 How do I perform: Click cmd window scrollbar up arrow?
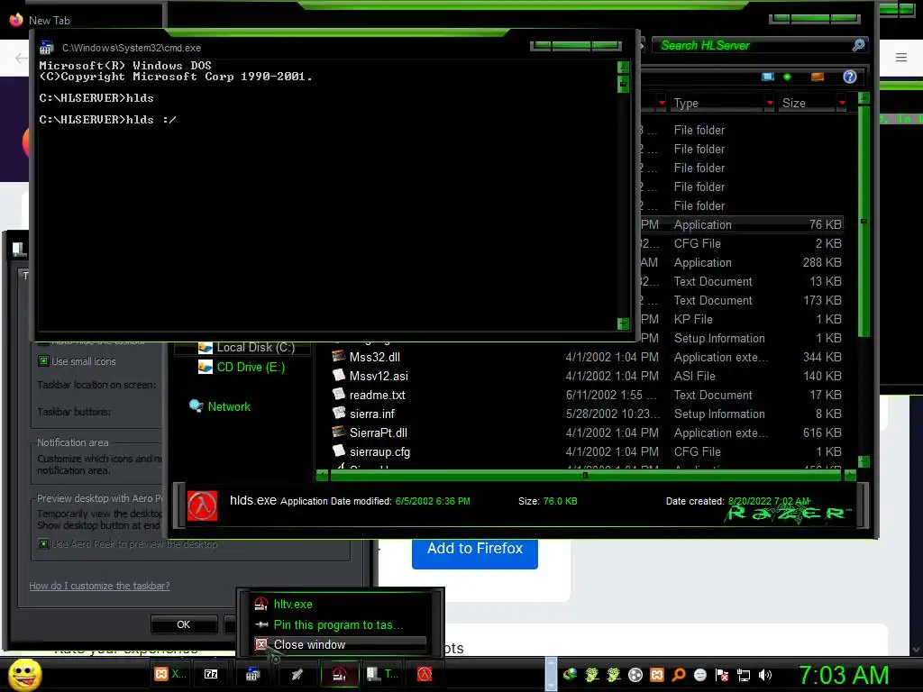[x=623, y=67]
